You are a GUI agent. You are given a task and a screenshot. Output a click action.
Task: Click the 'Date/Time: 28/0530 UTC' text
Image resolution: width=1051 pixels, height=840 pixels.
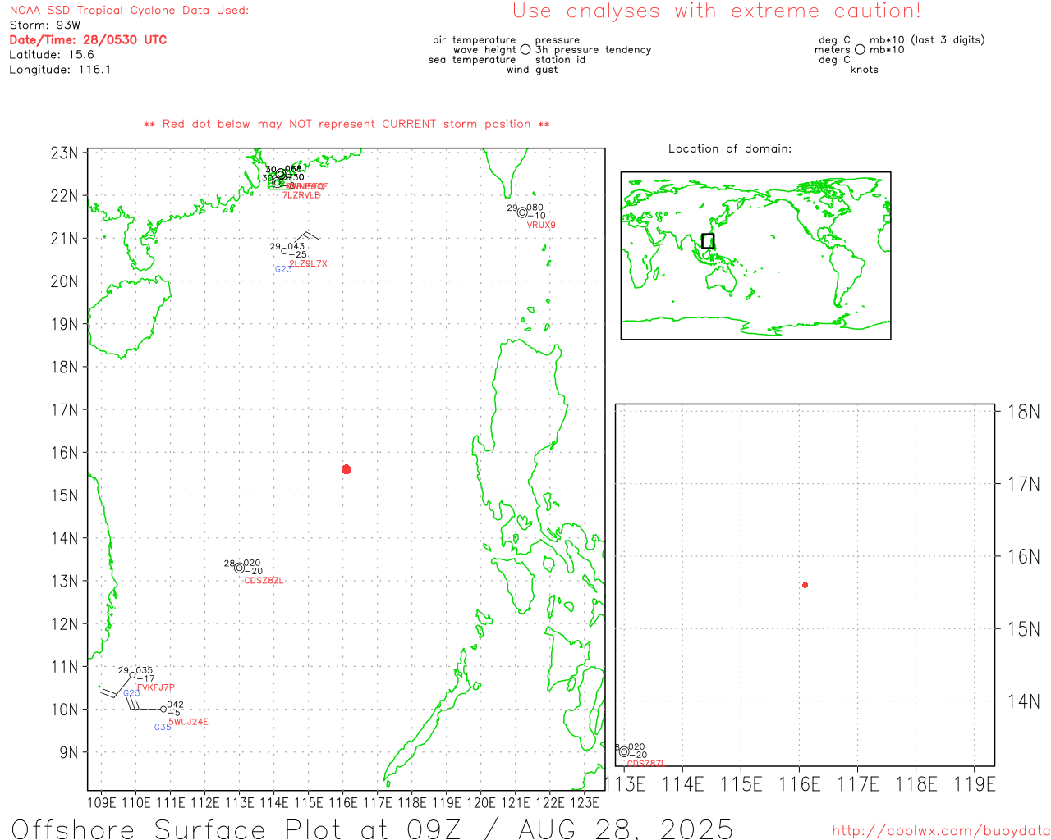88,39
